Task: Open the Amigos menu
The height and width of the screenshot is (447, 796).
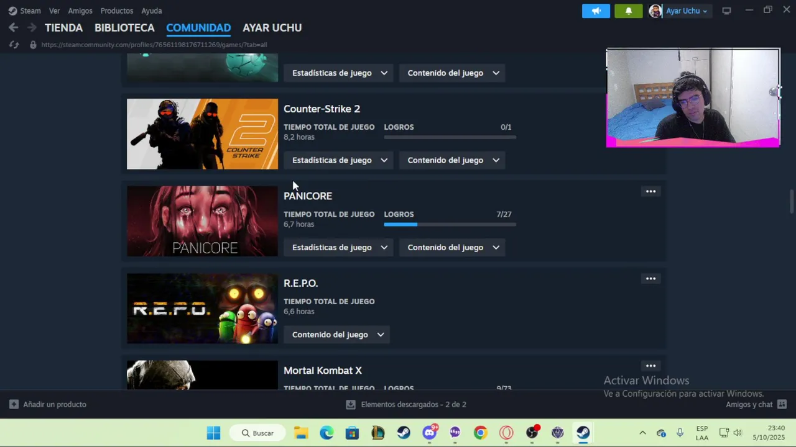Action: click(x=80, y=11)
